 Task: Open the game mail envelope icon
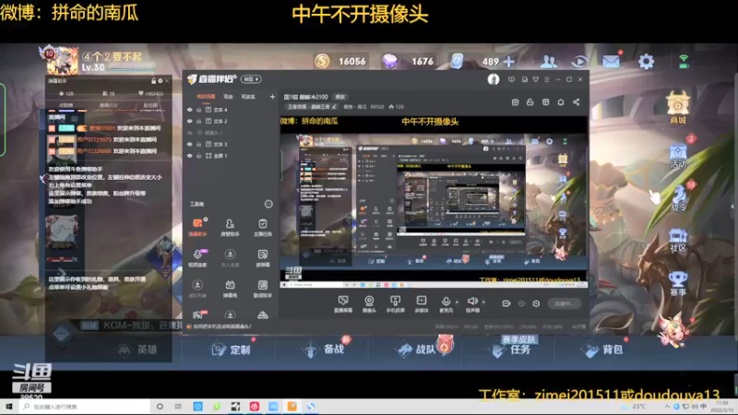pyautogui.click(x=611, y=61)
